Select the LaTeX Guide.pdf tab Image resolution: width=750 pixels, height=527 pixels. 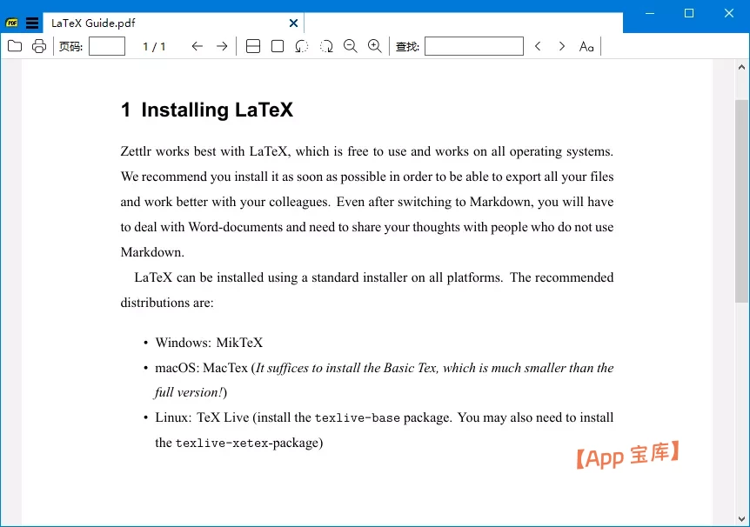click(x=157, y=23)
